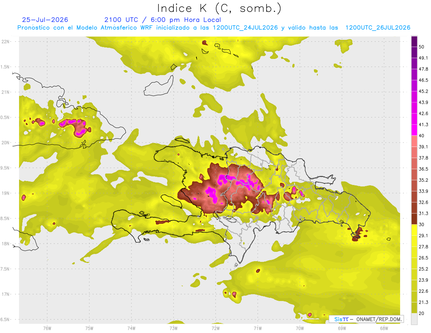Click the colorbar value '50'
Image resolution: width=431 pixels, height=333 pixels.
click(x=422, y=47)
